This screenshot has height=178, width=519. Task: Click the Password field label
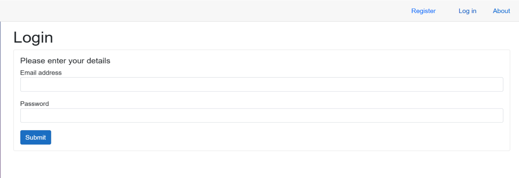pyautogui.click(x=34, y=104)
